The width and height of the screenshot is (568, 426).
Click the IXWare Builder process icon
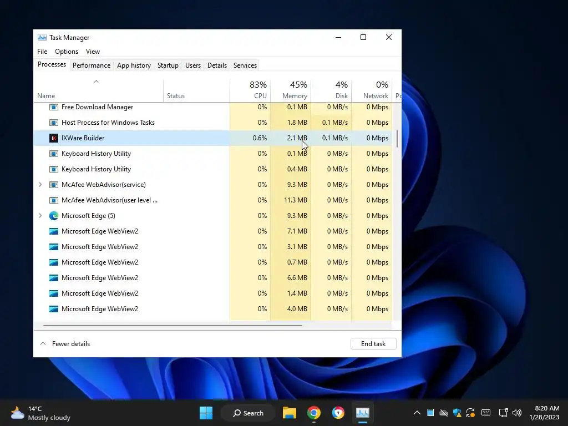54,138
